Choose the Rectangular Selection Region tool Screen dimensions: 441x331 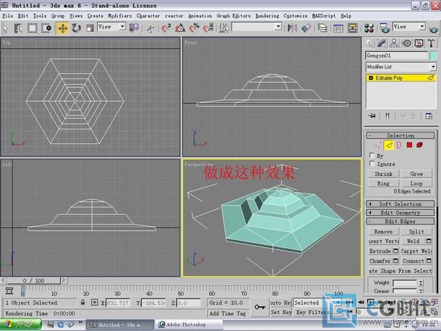pos(32,28)
